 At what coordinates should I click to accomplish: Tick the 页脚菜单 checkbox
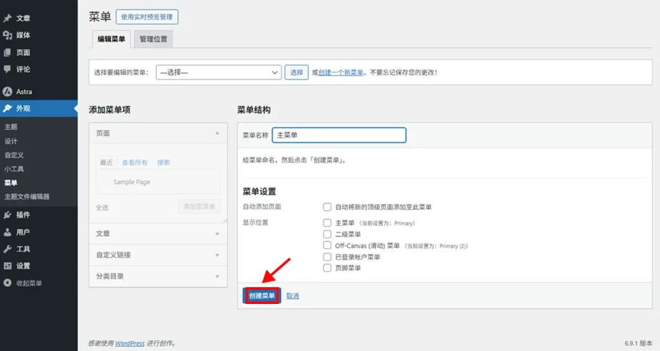click(x=327, y=268)
